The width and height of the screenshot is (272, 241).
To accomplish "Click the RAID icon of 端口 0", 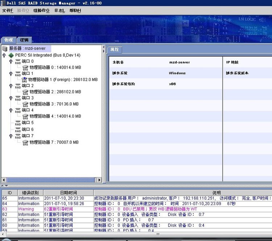I will (x=18, y=62).
